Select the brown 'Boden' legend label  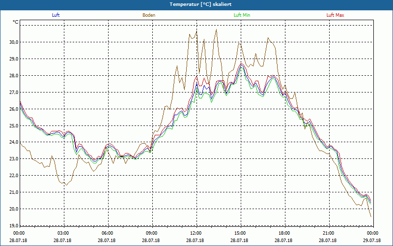(x=149, y=15)
